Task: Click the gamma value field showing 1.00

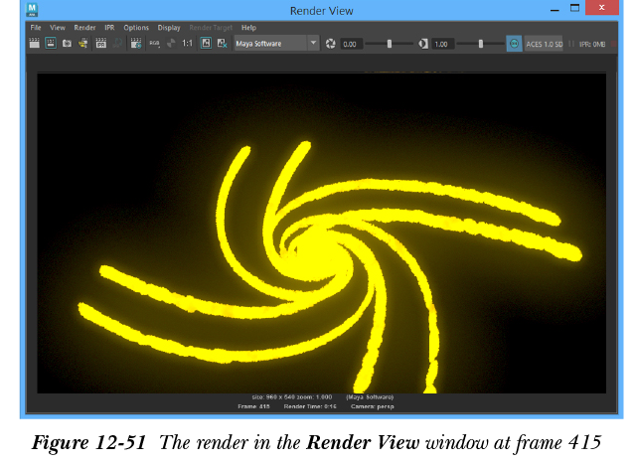Action: point(443,44)
